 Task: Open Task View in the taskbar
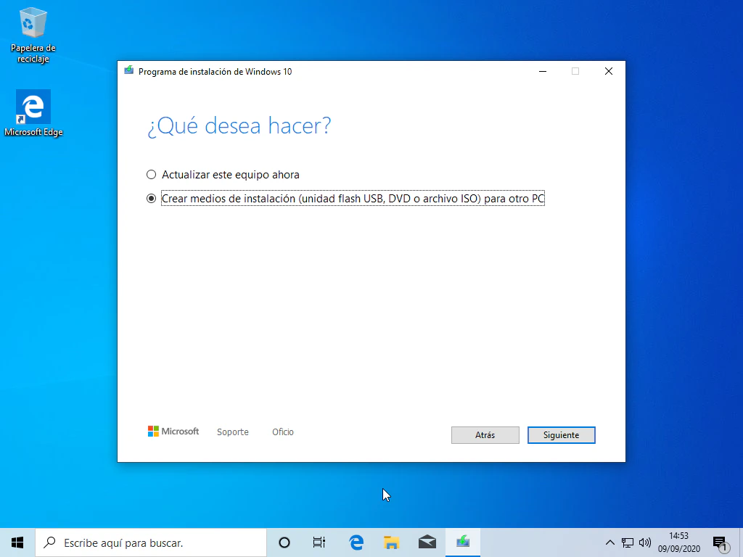pos(319,542)
